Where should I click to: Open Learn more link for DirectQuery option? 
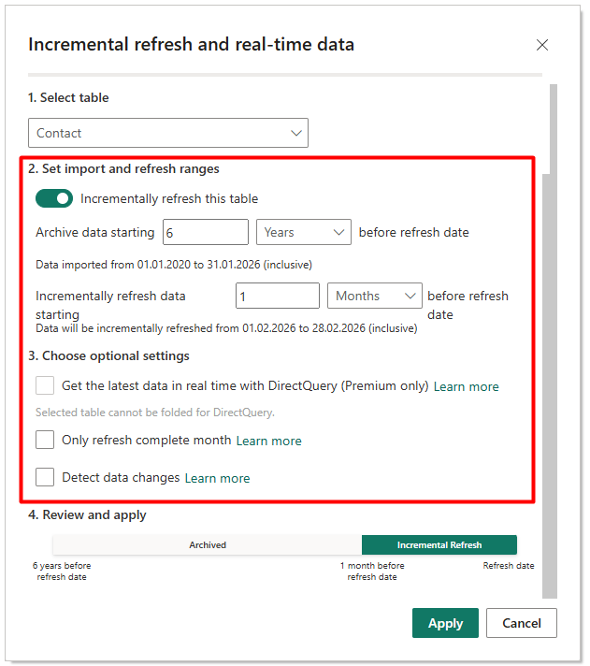tap(466, 386)
